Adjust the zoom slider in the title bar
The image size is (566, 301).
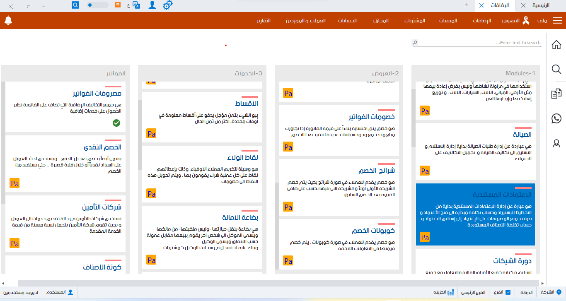click(91, 5)
